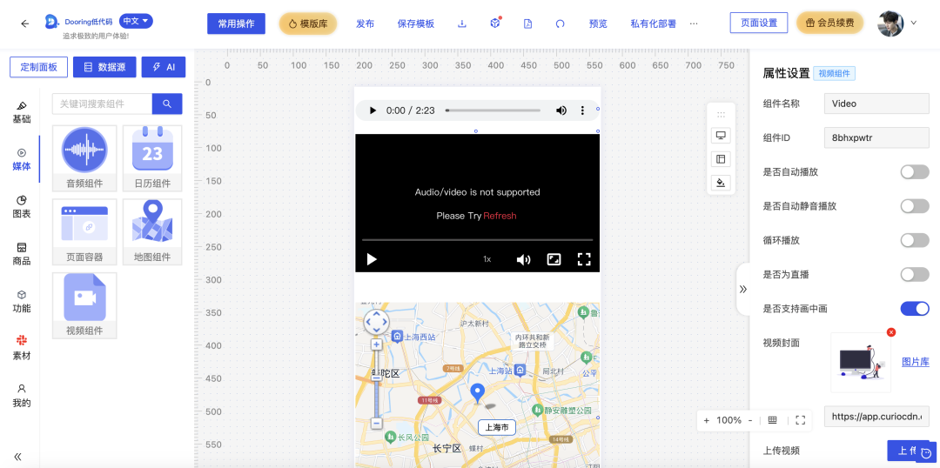Switch to the 图表 chart tab
940x468 pixels.
pyautogui.click(x=22, y=207)
